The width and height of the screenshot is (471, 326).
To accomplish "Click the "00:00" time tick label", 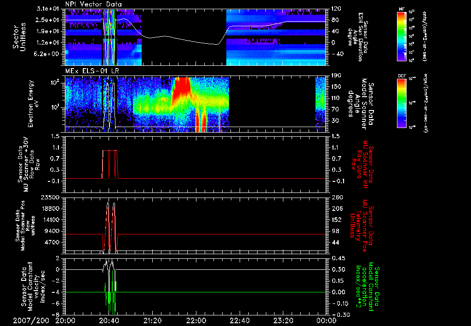I will 327,320.
